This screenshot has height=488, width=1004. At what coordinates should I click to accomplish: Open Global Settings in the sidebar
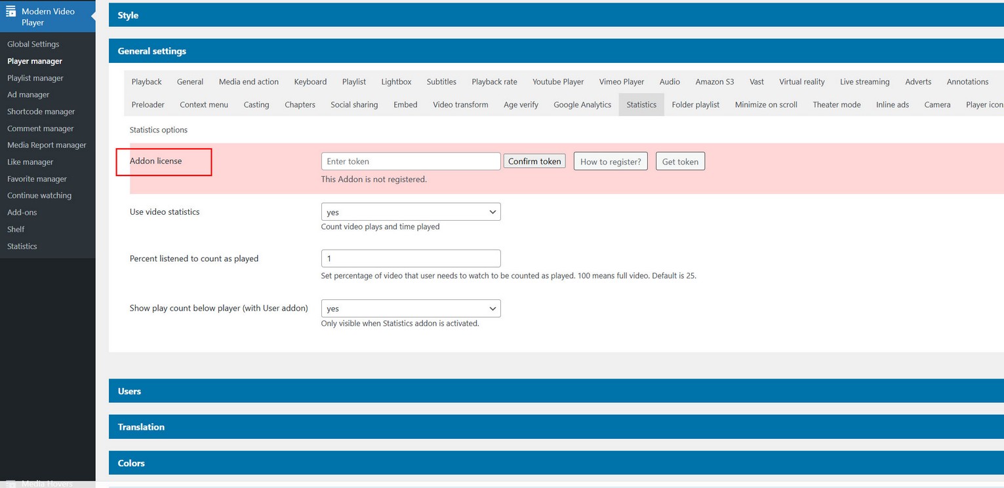click(x=33, y=45)
